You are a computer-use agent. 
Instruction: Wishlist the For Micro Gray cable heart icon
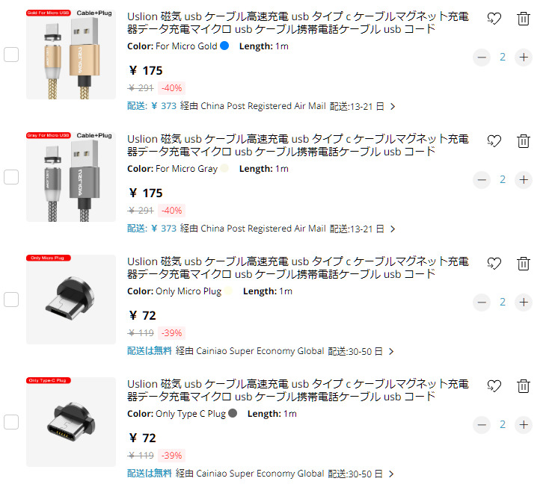coord(494,141)
